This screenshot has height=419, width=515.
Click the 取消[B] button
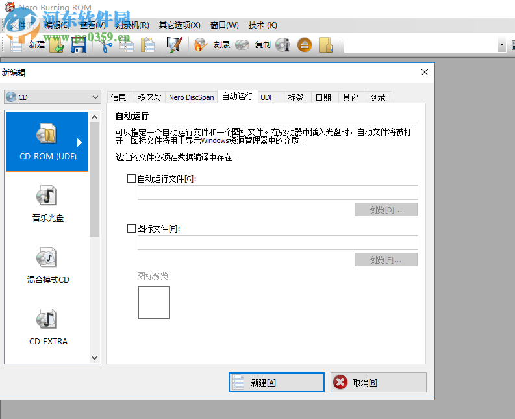tap(379, 382)
